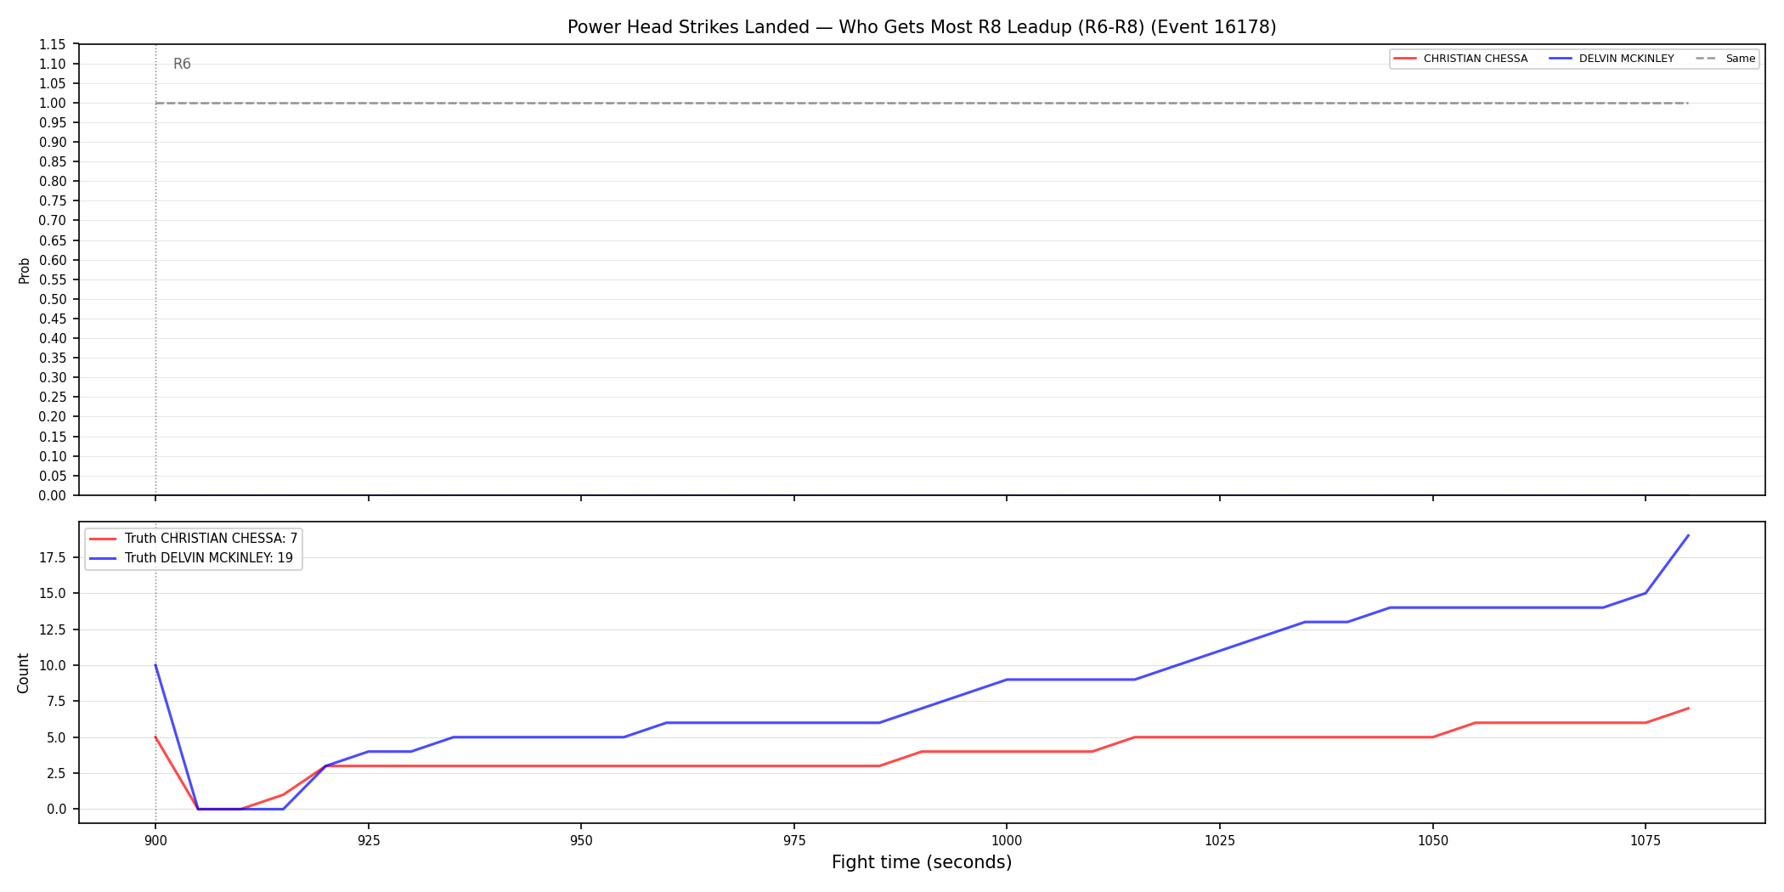Click the dashed gray Same probability line
Image resolution: width=1784 pixels, height=892 pixels.
tap(922, 103)
